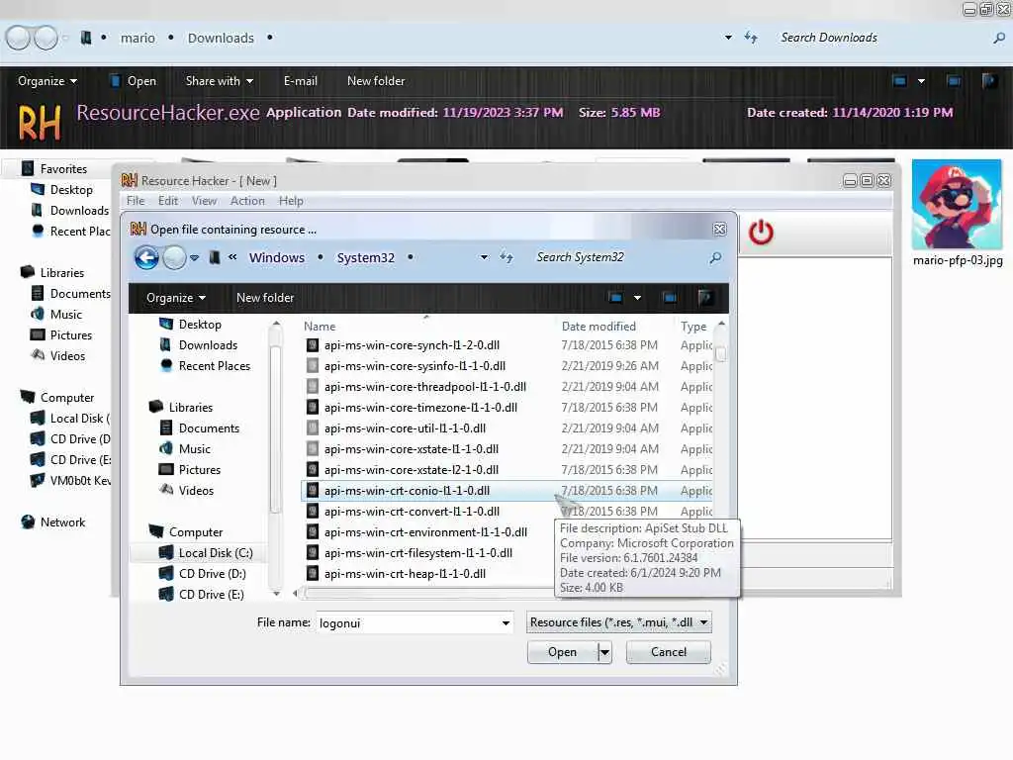The image size is (1013, 760).
Task: Click the magnifier icon in Search Downloads
Action: (x=999, y=39)
